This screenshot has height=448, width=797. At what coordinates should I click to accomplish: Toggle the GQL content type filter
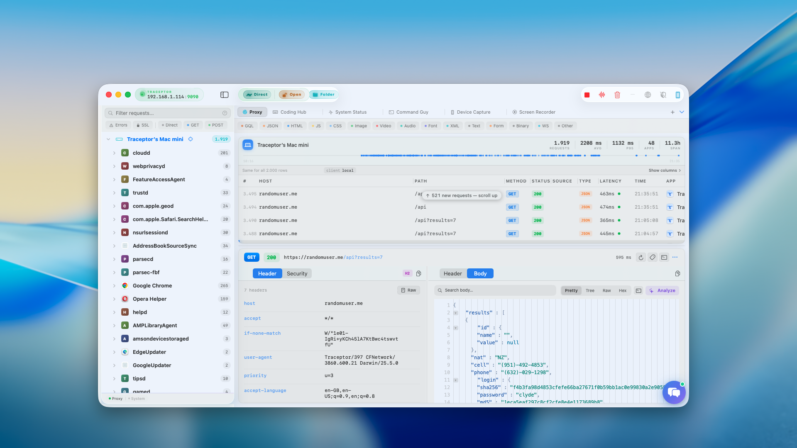247,126
